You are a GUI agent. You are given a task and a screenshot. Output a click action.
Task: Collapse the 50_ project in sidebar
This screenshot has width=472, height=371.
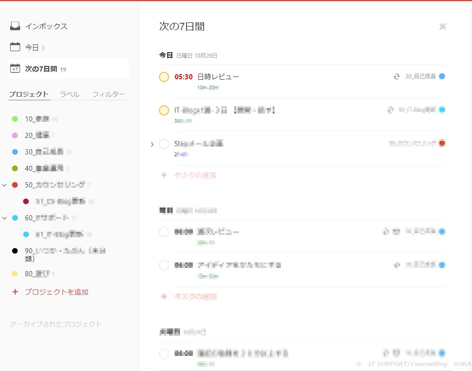coord(5,185)
